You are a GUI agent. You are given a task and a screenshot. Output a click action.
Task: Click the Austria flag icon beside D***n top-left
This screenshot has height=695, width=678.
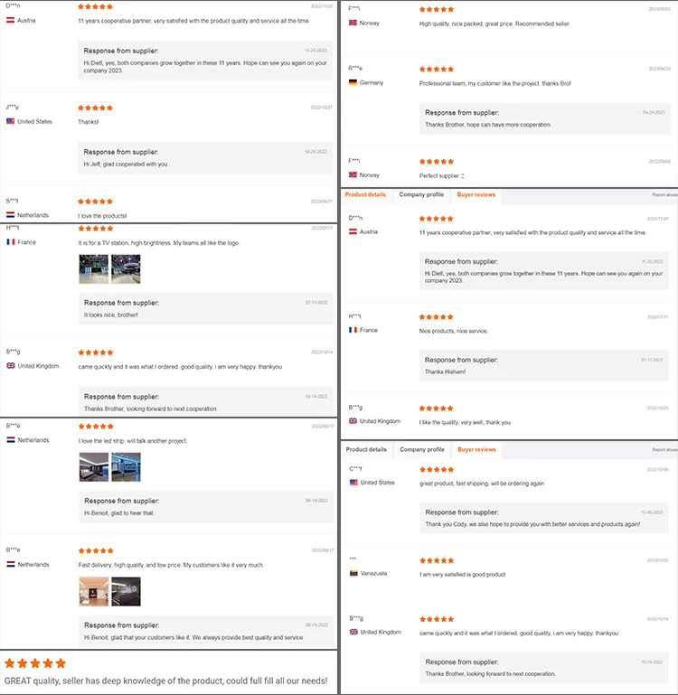[x=10, y=21]
